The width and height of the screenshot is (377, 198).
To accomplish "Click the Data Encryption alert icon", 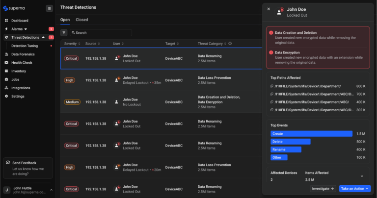I will pos(271,52).
